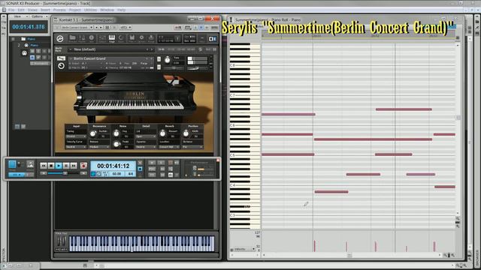The height and width of the screenshot is (270, 481).
Task: Click the Pause button next to Play
Action: coord(66,166)
